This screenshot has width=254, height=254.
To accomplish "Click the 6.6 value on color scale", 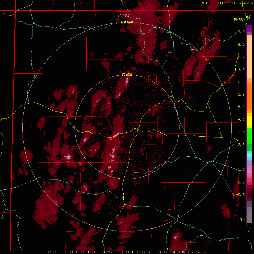I will 241,82.
